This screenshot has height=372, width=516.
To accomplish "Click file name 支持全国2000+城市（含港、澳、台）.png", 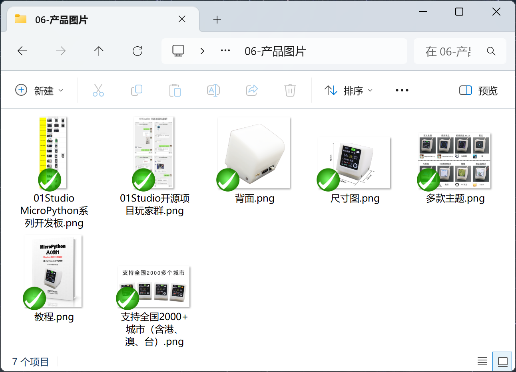I will 154,329.
